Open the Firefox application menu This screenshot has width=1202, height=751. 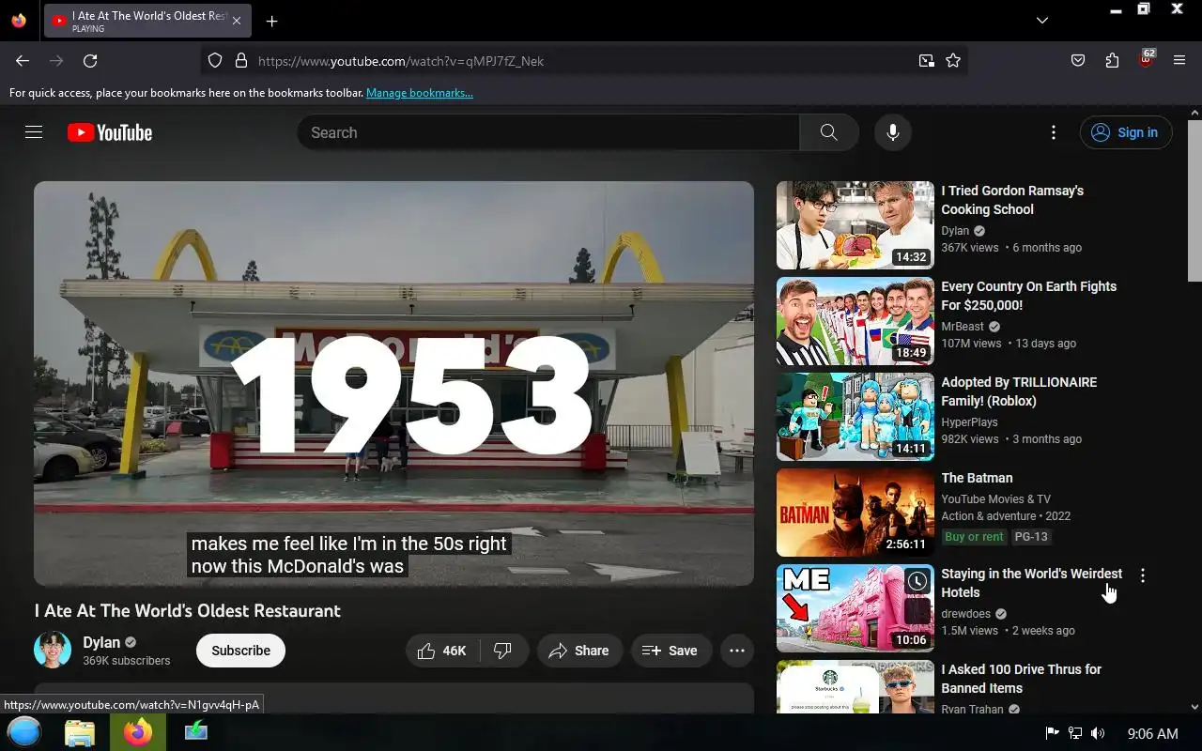(x=1179, y=61)
